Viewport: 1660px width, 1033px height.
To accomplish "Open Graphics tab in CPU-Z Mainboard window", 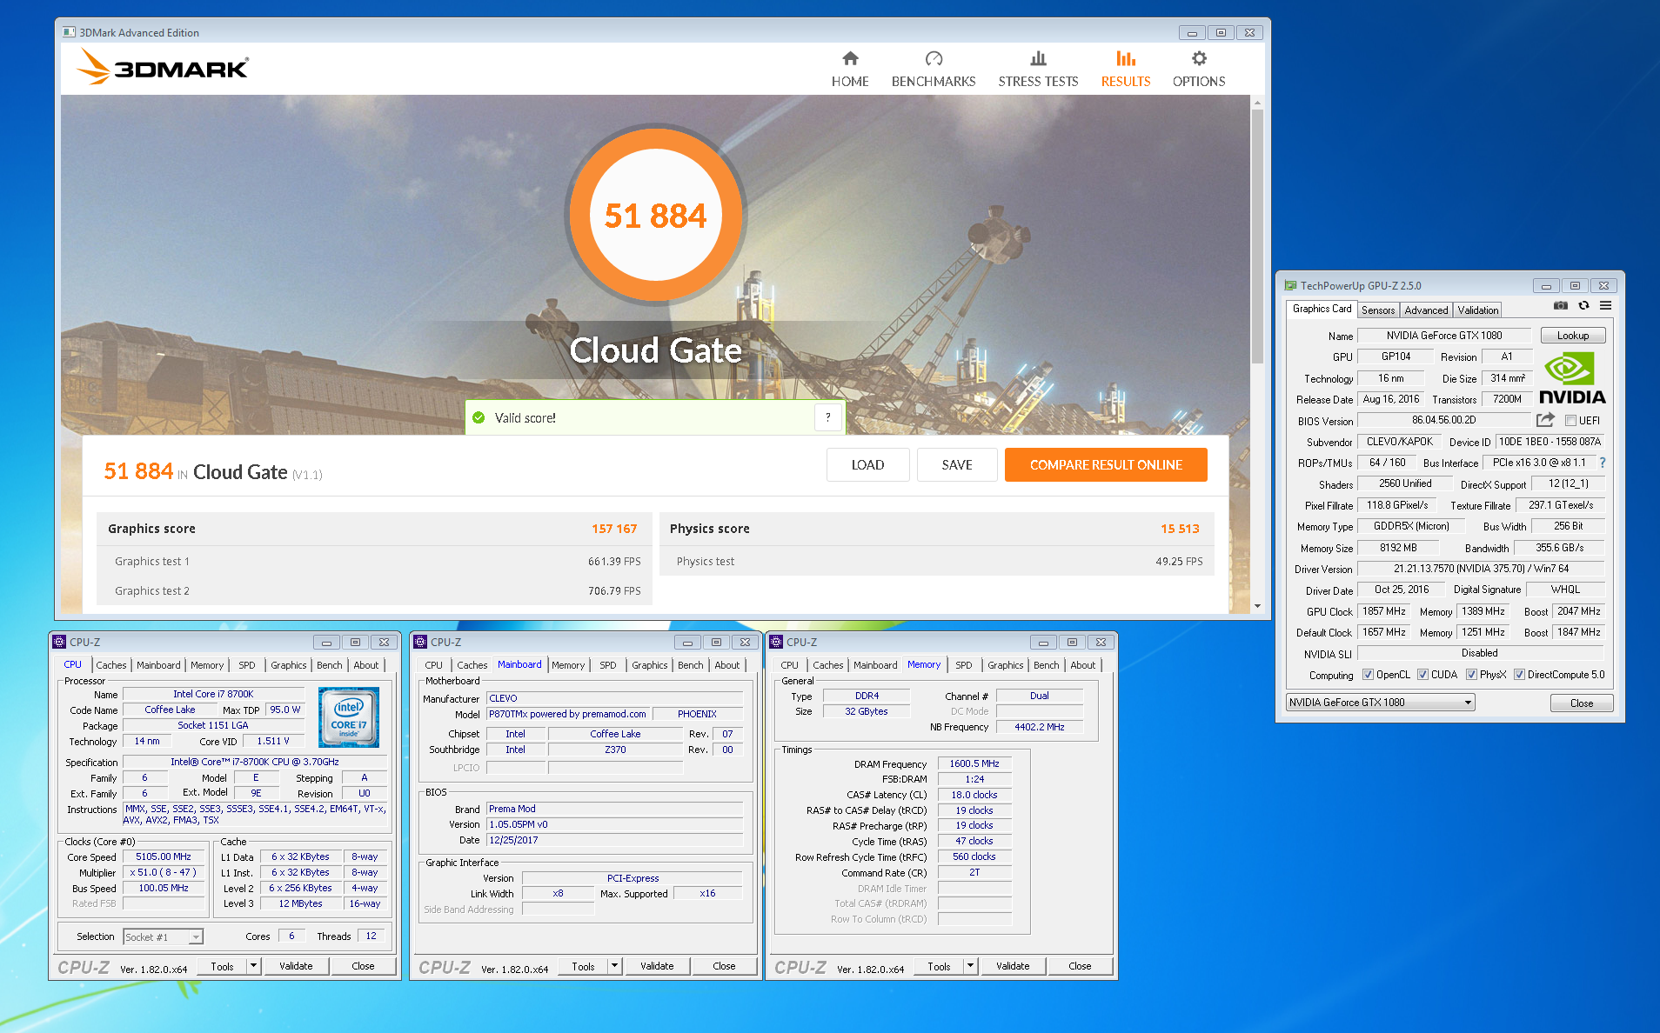I will coord(650,665).
